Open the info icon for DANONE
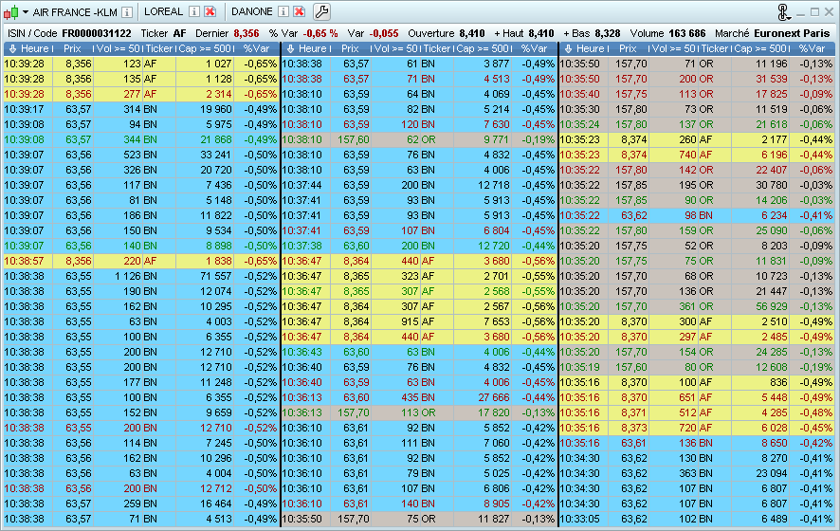Viewport: 840px width, 531px height. coord(283,11)
